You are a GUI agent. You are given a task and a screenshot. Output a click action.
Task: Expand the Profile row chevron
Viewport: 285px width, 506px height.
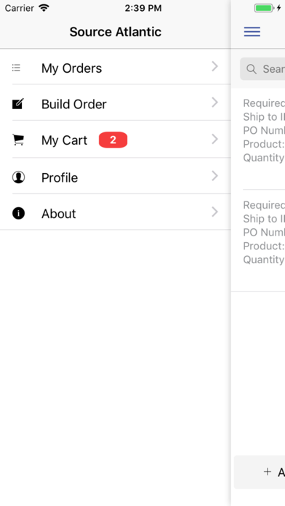215,176
